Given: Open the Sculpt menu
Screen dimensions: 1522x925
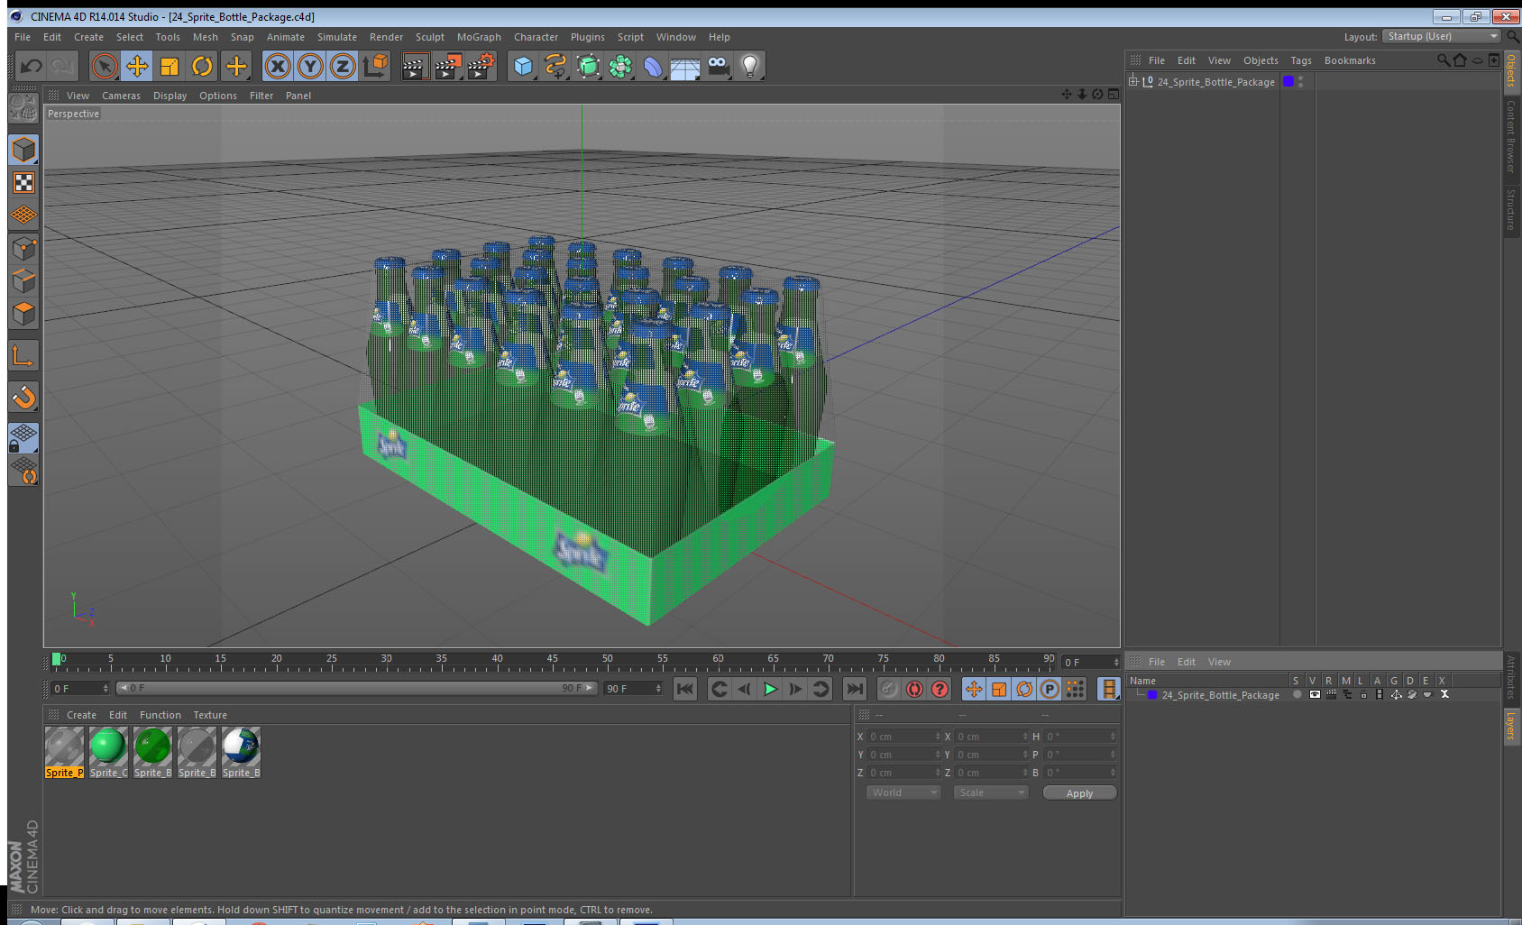Looking at the screenshot, I should click(x=430, y=37).
